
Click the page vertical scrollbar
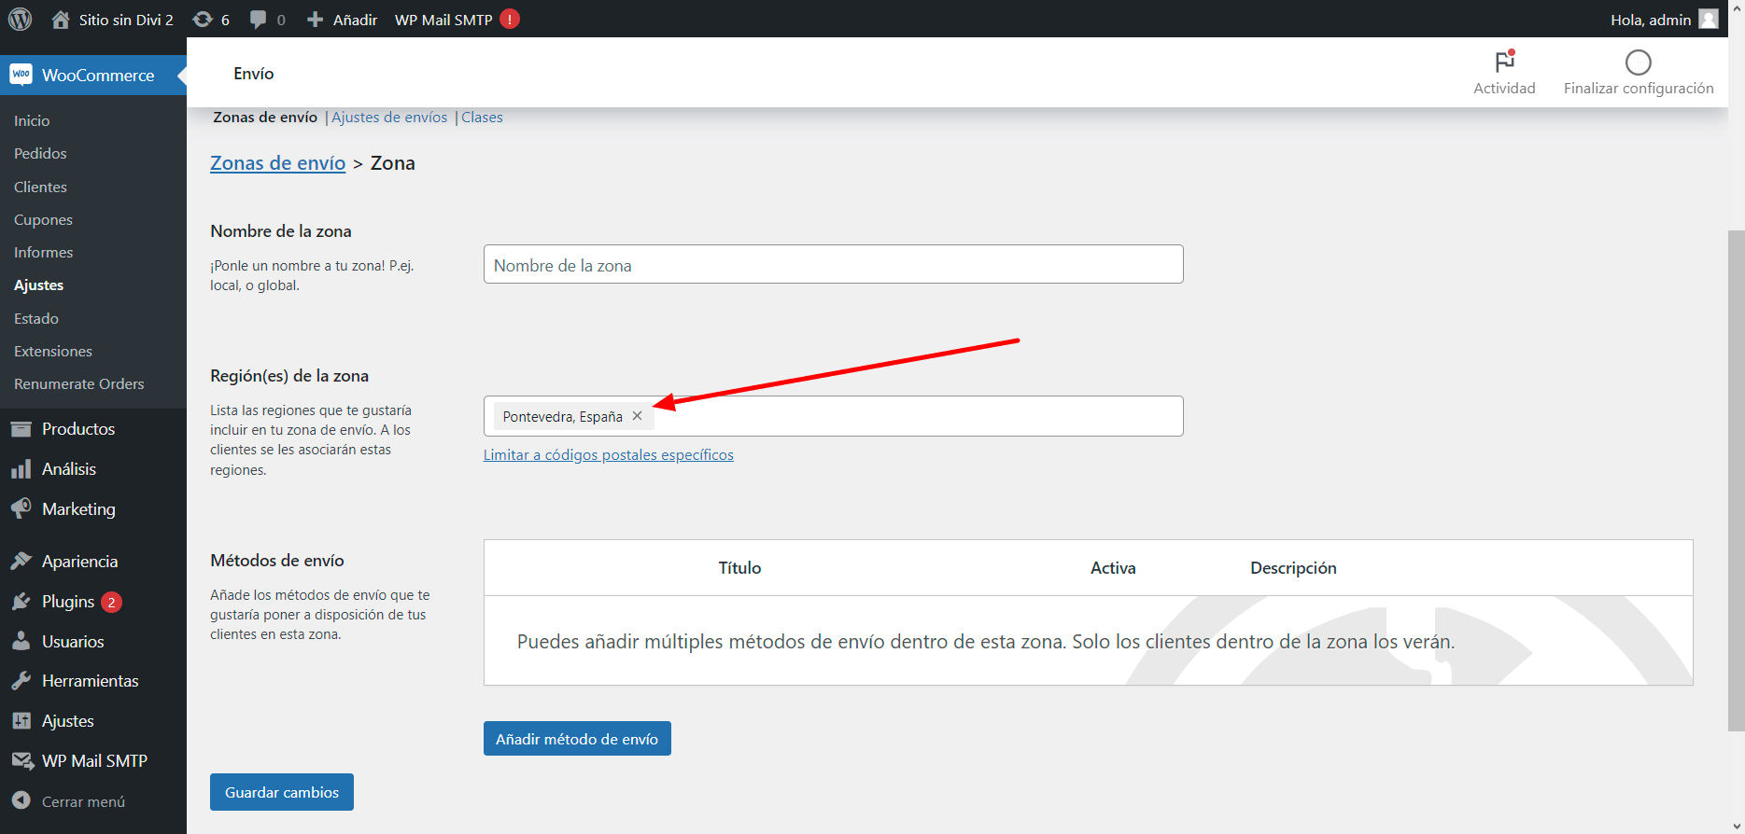pos(1736,480)
